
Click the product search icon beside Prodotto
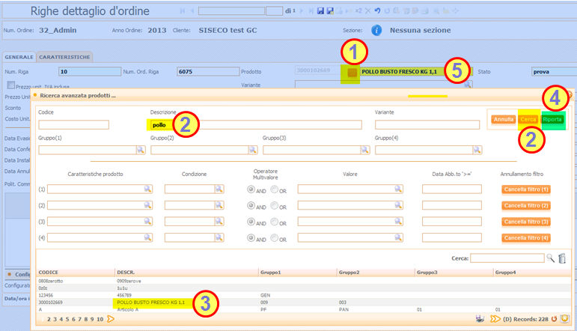tap(352, 72)
